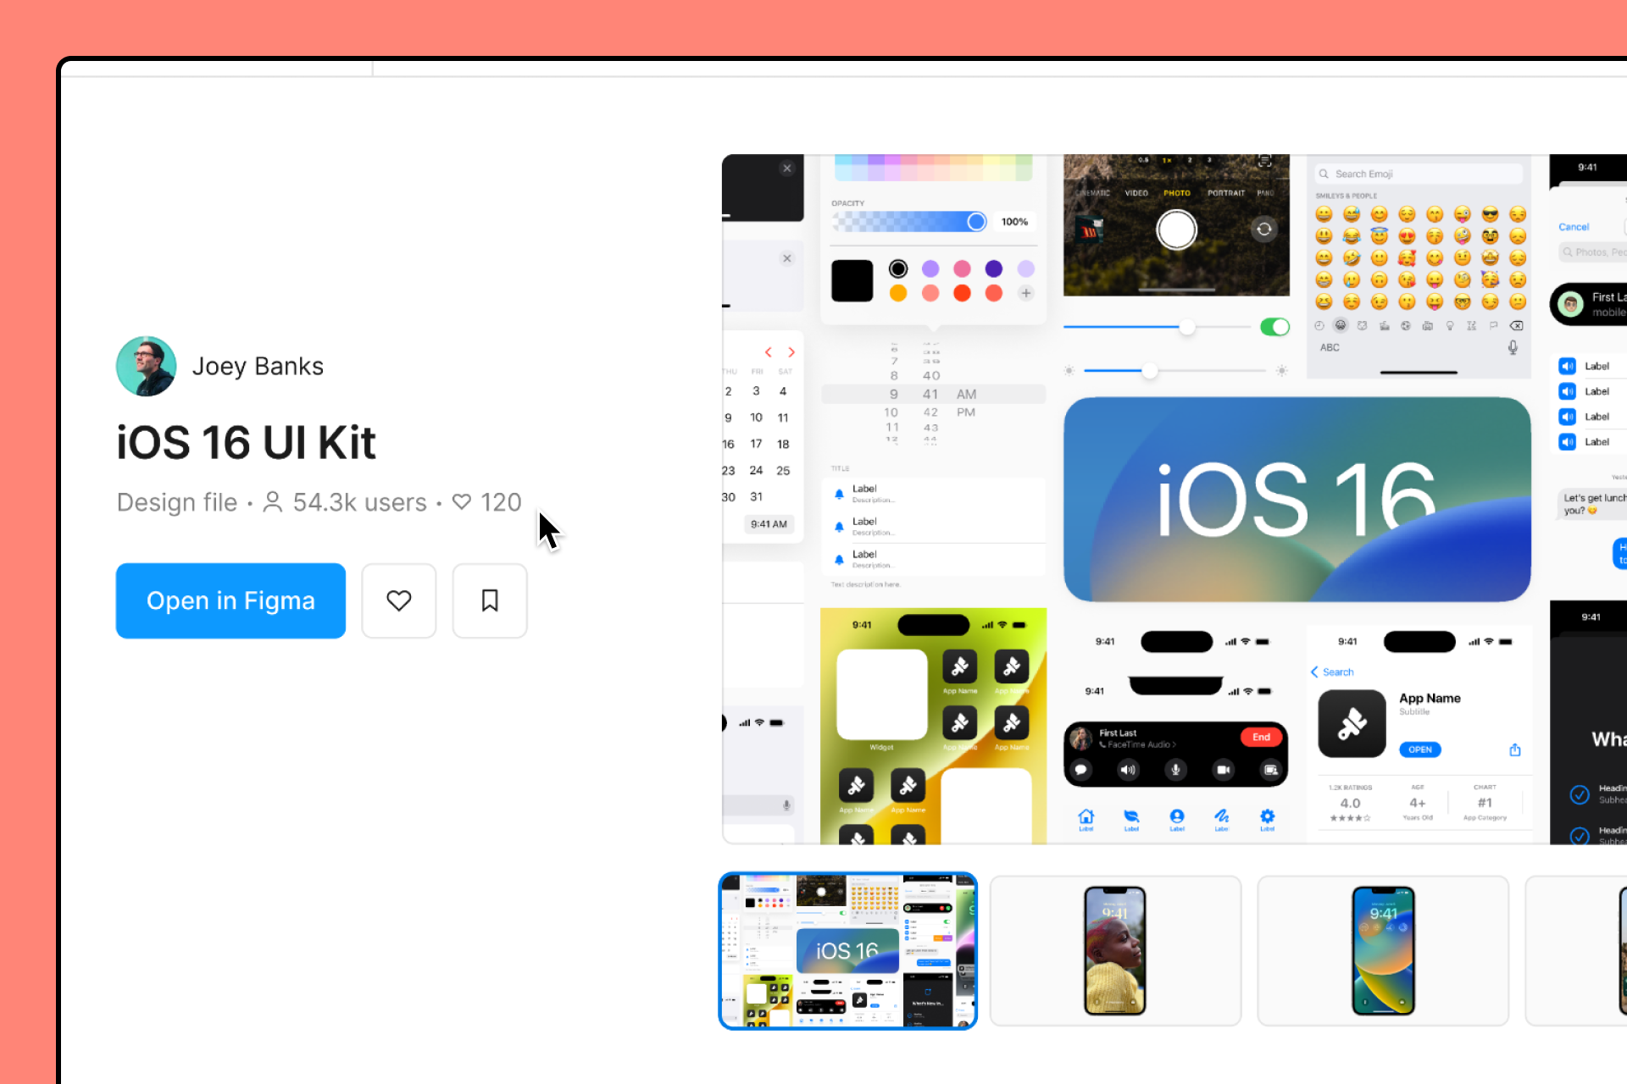Viewport: 1627px width, 1084px height.
Task: Click the first Label bell row
Action: click(934, 494)
